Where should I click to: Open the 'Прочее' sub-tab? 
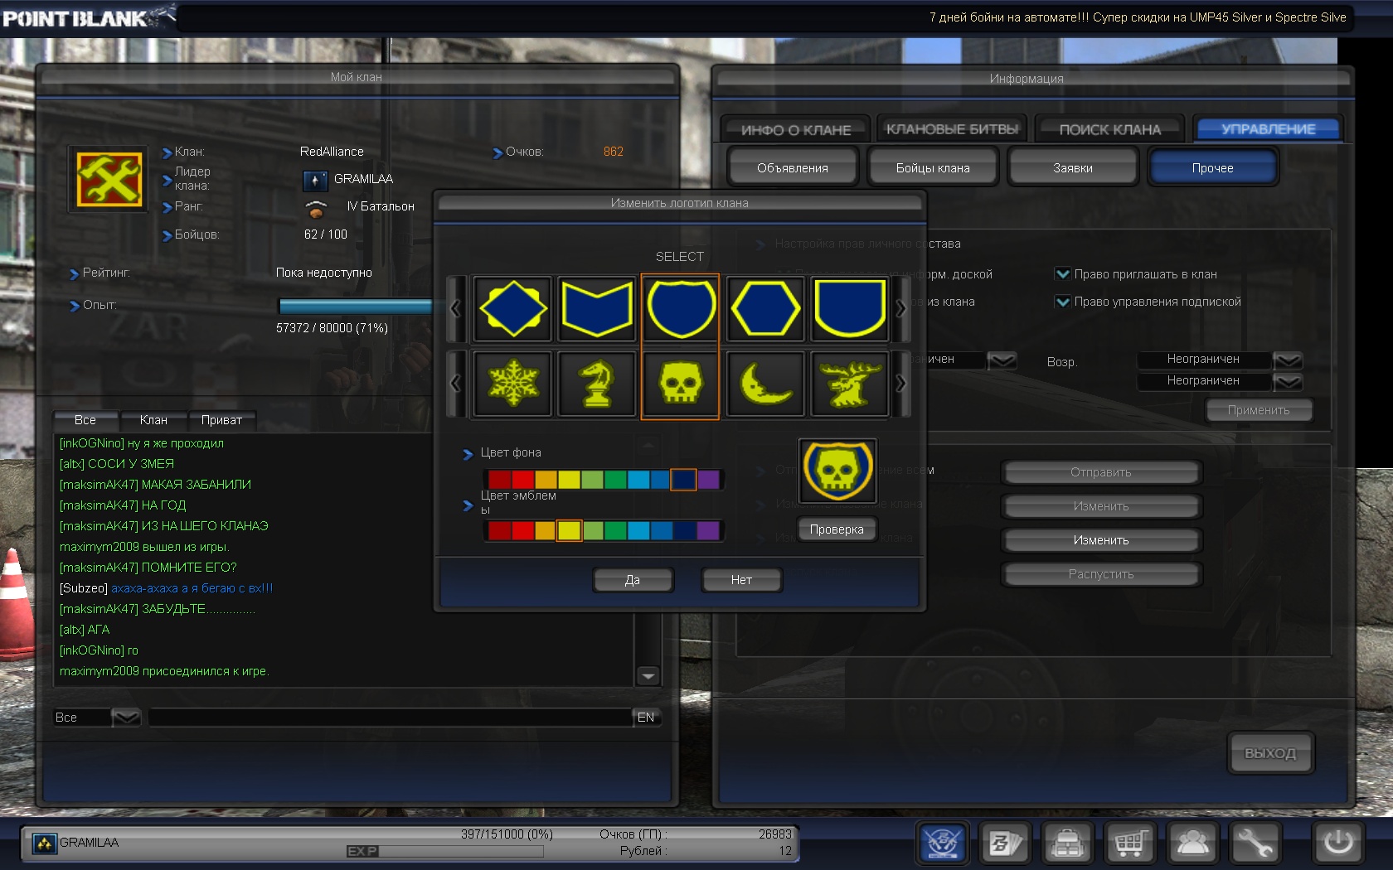(x=1213, y=167)
